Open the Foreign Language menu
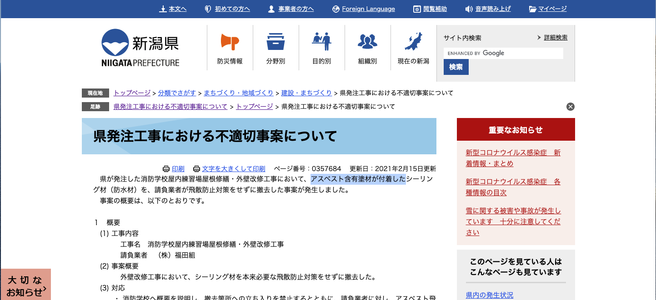This screenshot has width=656, height=300. pyautogui.click(x=368, y=9)
